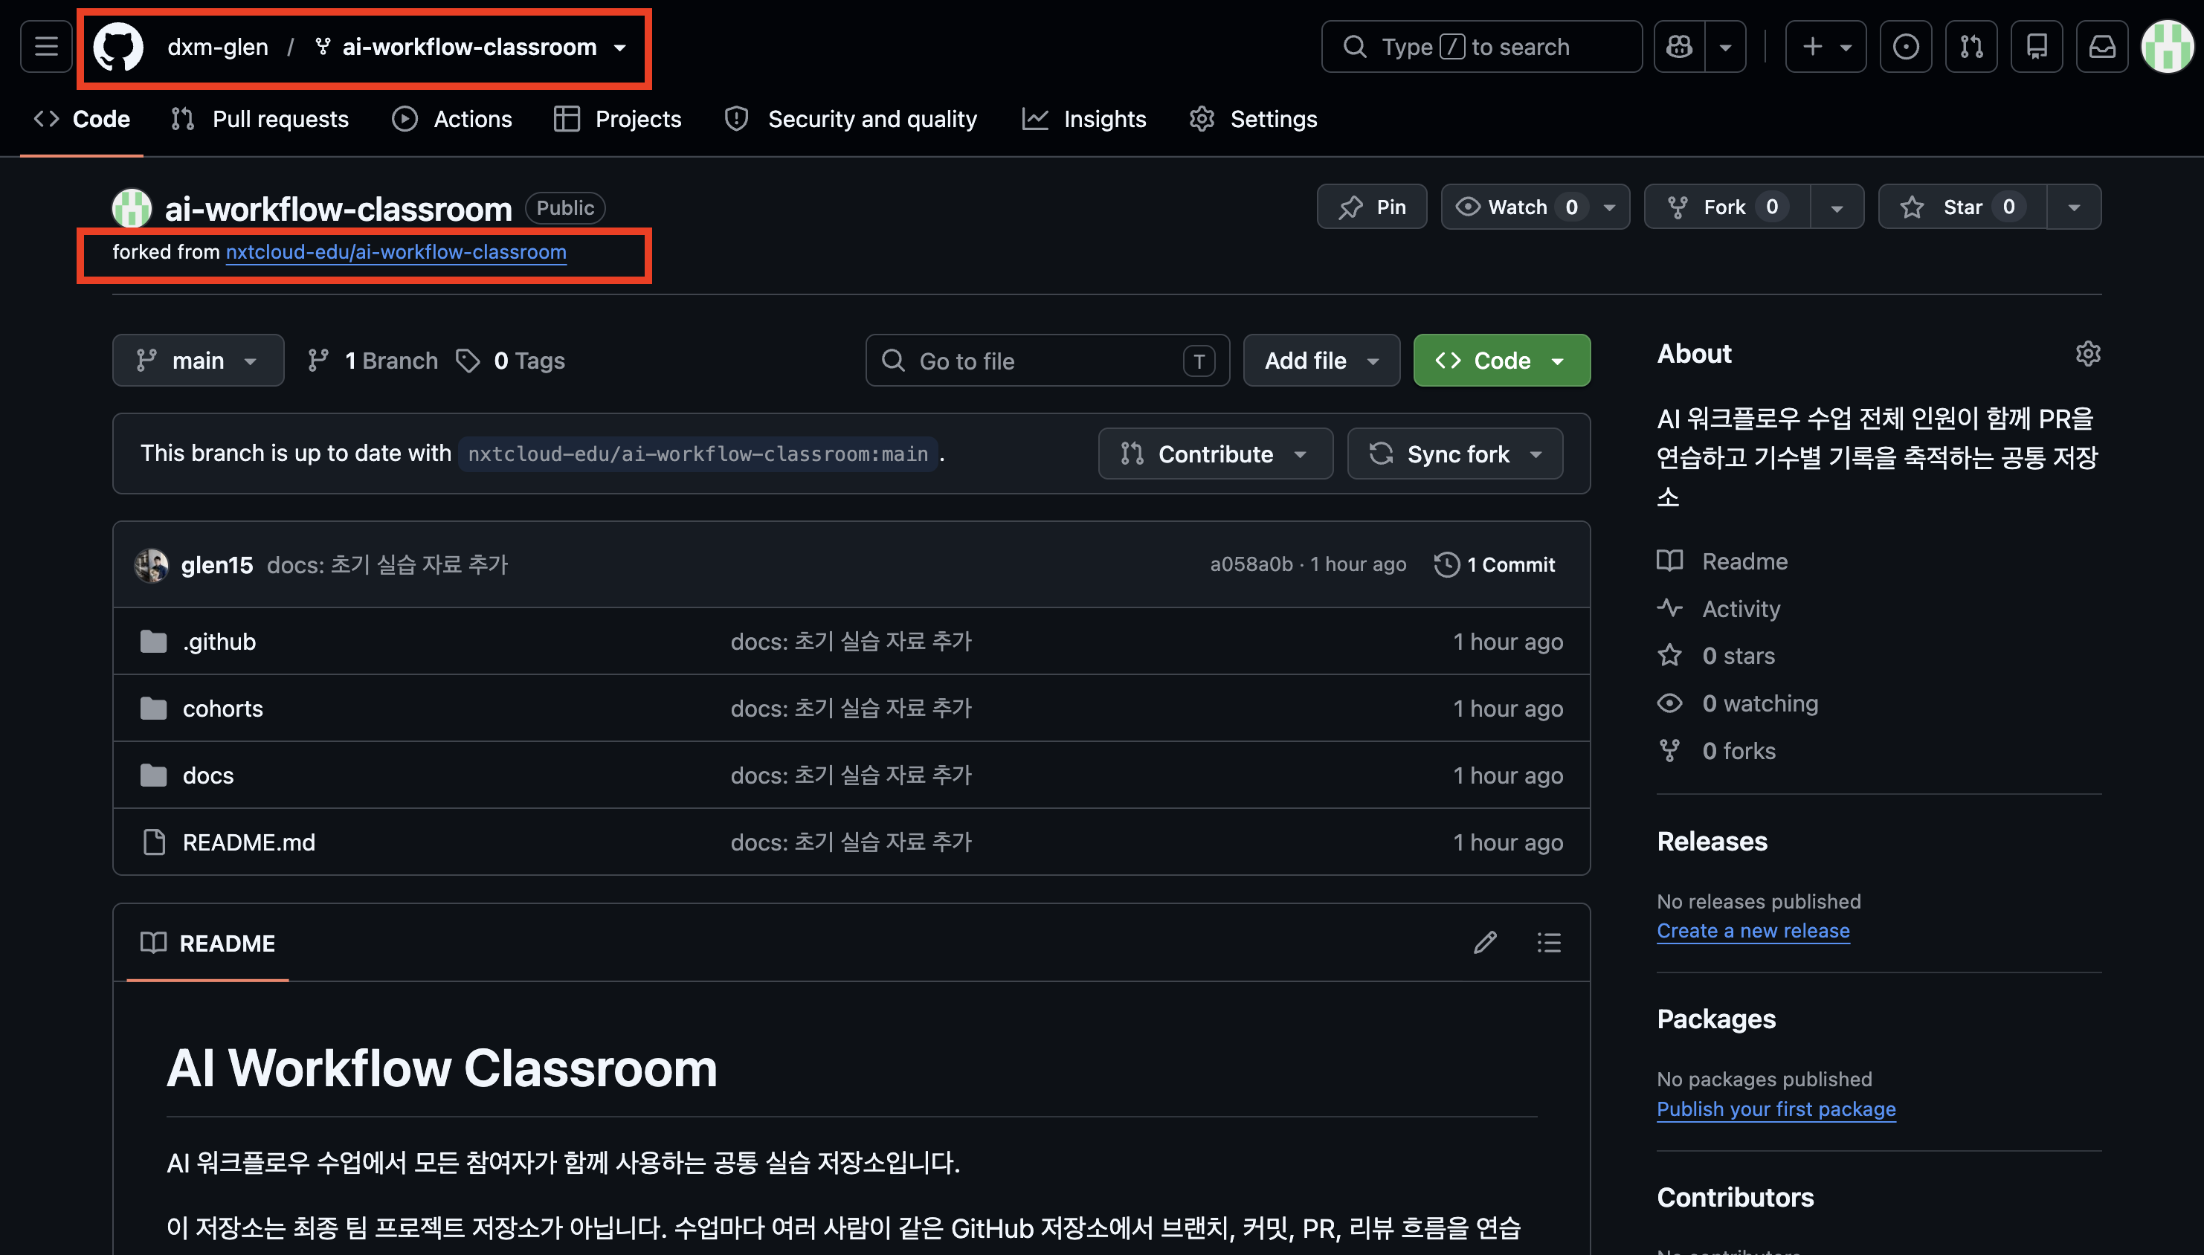
Task: Switch to the Code tab
Action: point(82,119)
